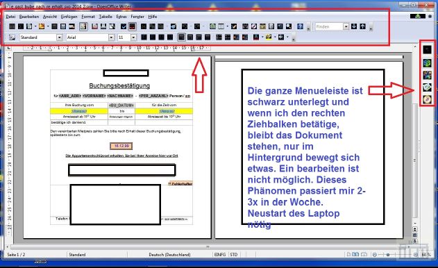
Task: Open Styles and Formatting icon left of Standard
Action: click(12, 37)
